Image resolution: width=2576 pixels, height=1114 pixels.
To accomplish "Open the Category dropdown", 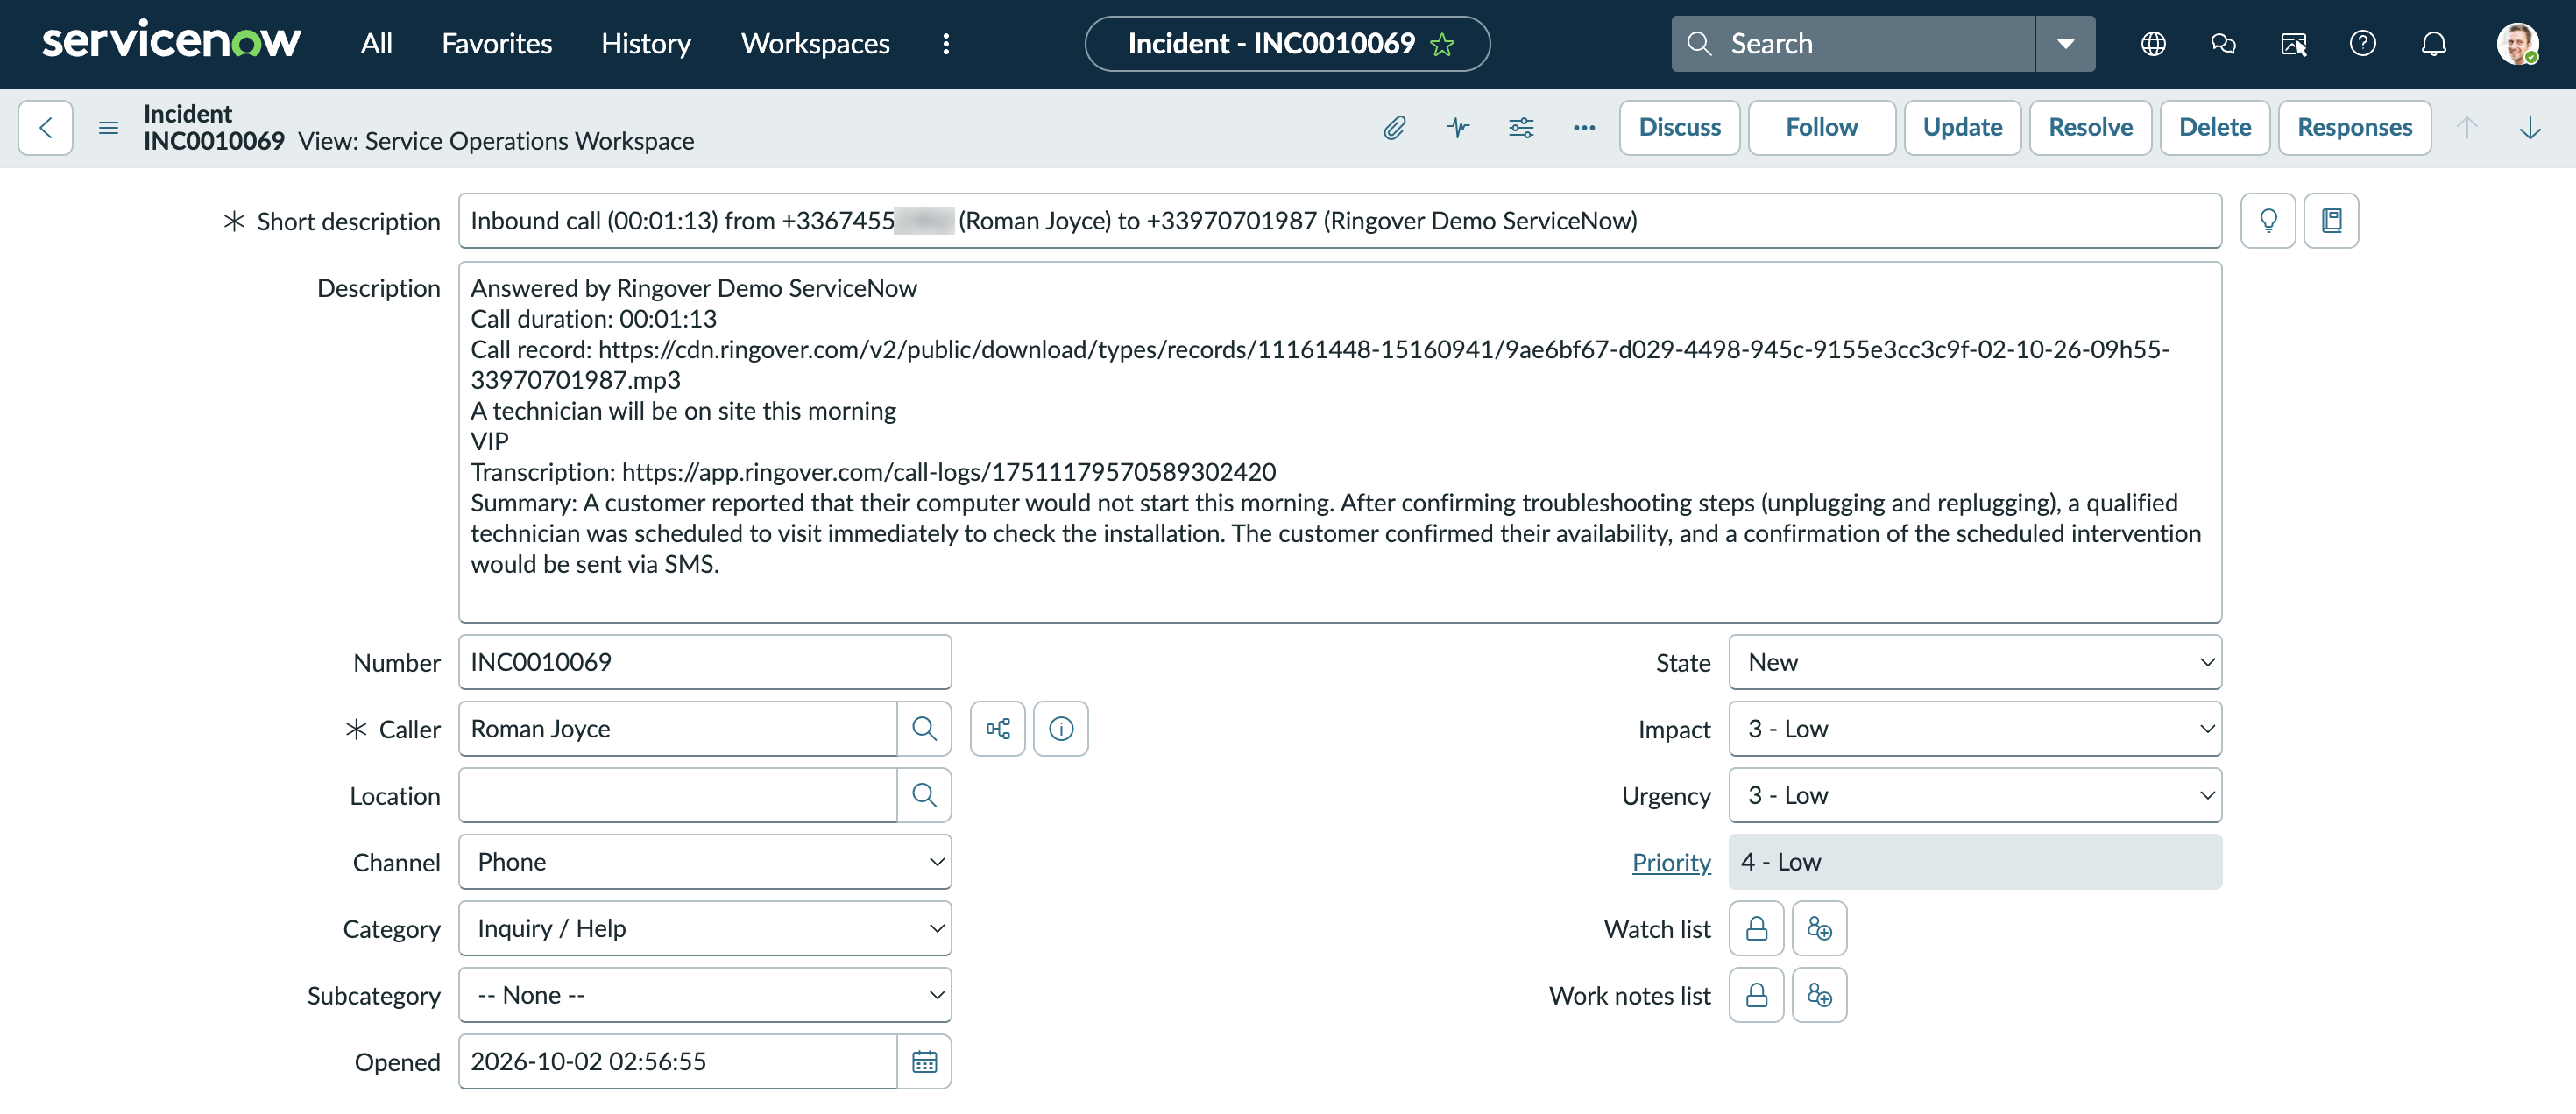I will [705, 929].
